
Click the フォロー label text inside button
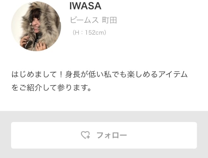[112, 135]
